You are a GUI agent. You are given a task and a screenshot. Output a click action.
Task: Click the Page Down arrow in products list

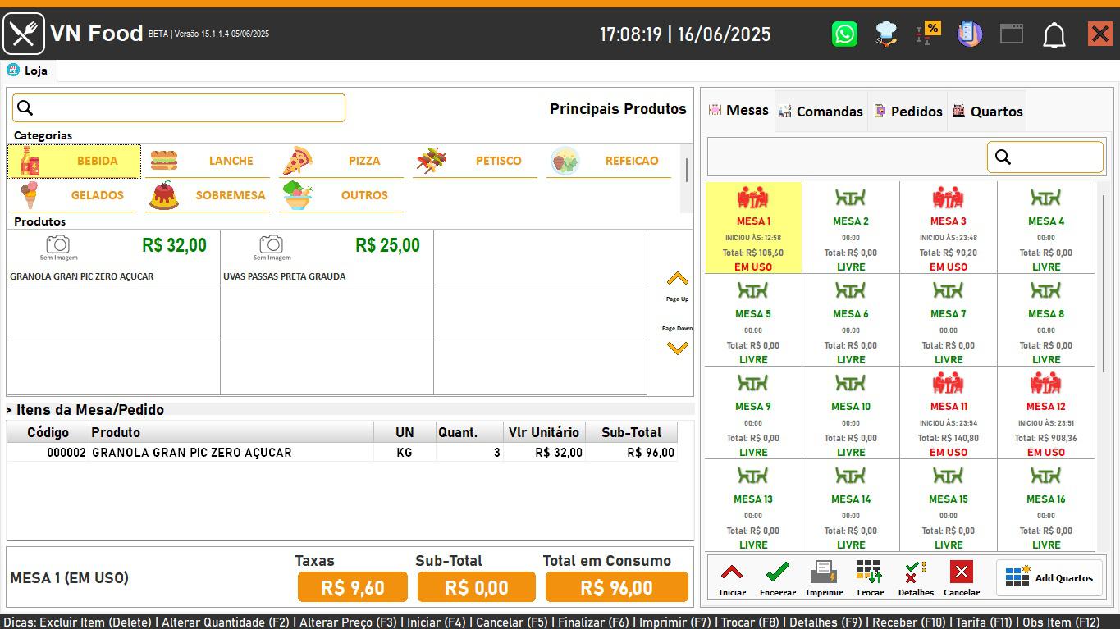point(677,348)
